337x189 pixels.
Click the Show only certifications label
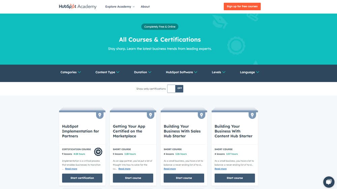click(151, 89)
